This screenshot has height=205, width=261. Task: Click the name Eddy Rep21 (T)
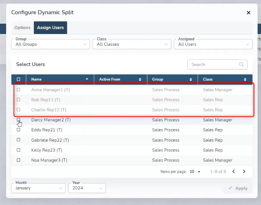[47, 130]
